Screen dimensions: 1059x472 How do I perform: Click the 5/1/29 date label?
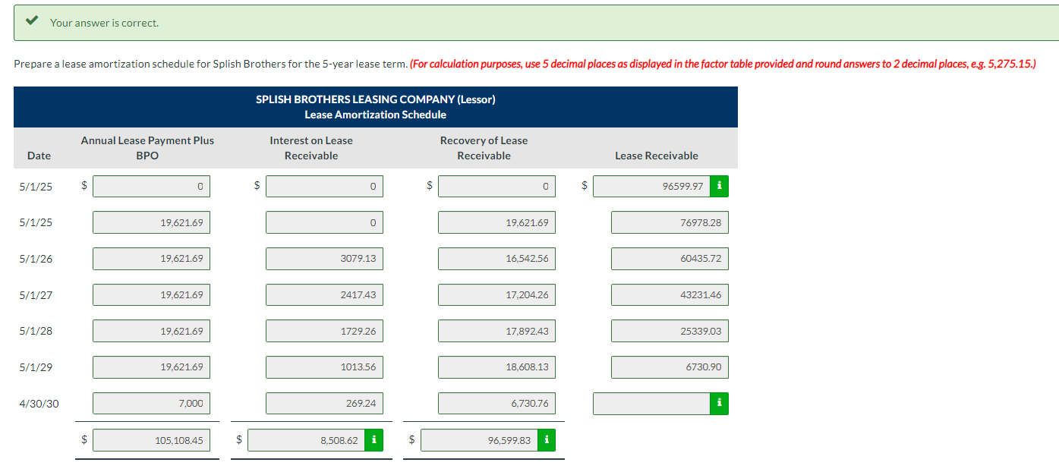36,367
